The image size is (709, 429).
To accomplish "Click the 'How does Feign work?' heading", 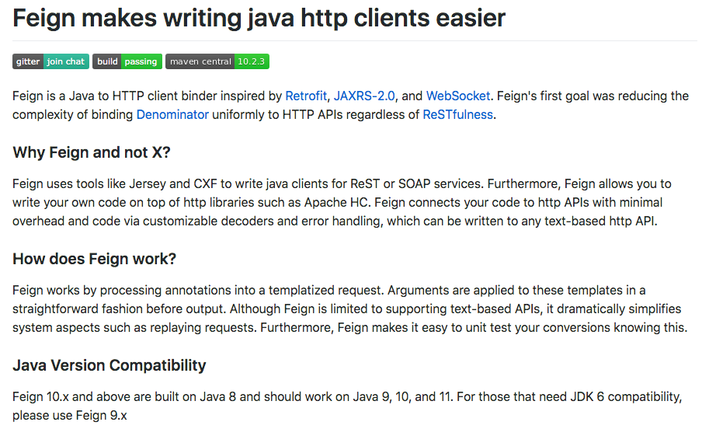I will click(94, 259).
